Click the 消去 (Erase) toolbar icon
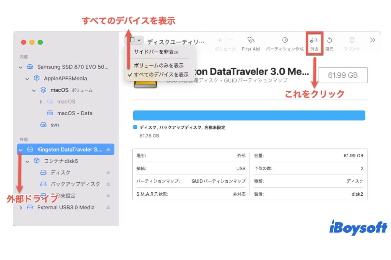 click(x=314, y=41)
